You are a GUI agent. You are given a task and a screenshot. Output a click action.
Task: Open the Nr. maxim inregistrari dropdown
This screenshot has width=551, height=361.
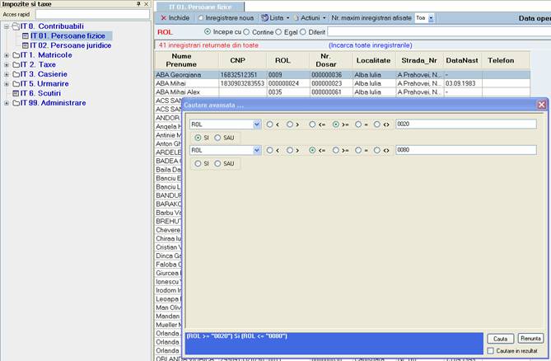pos(431,17)
